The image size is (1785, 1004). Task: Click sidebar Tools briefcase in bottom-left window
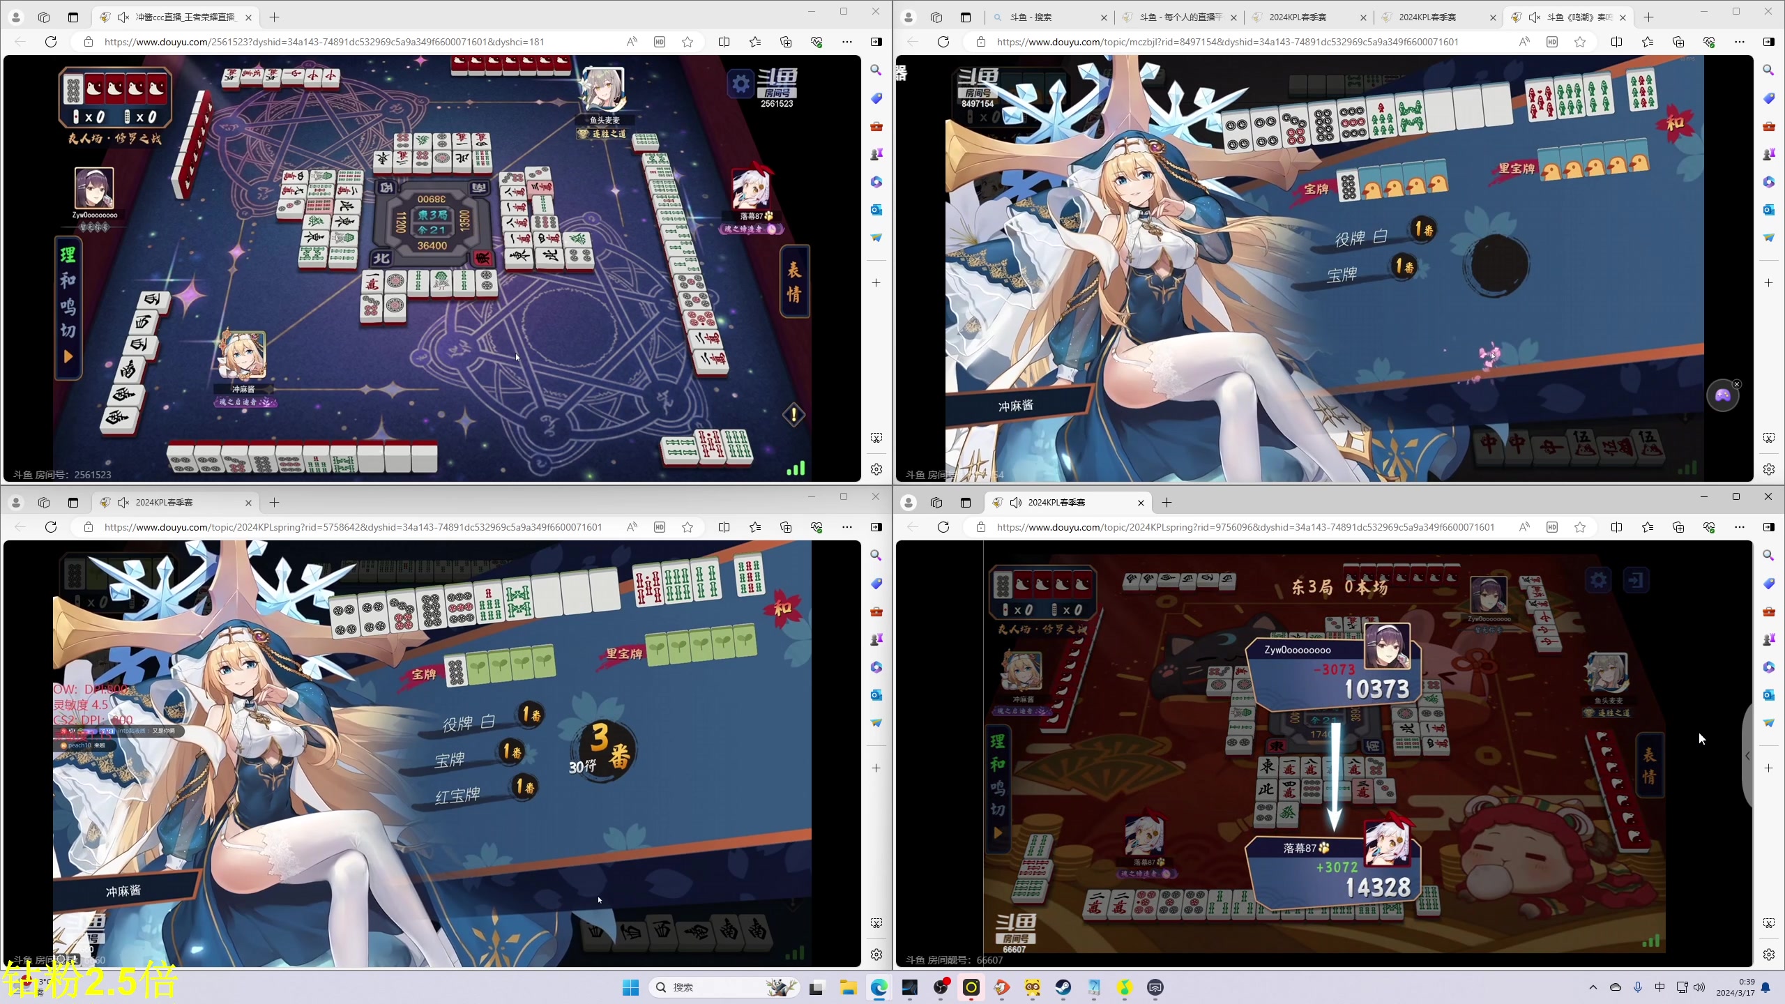(876, 611)
